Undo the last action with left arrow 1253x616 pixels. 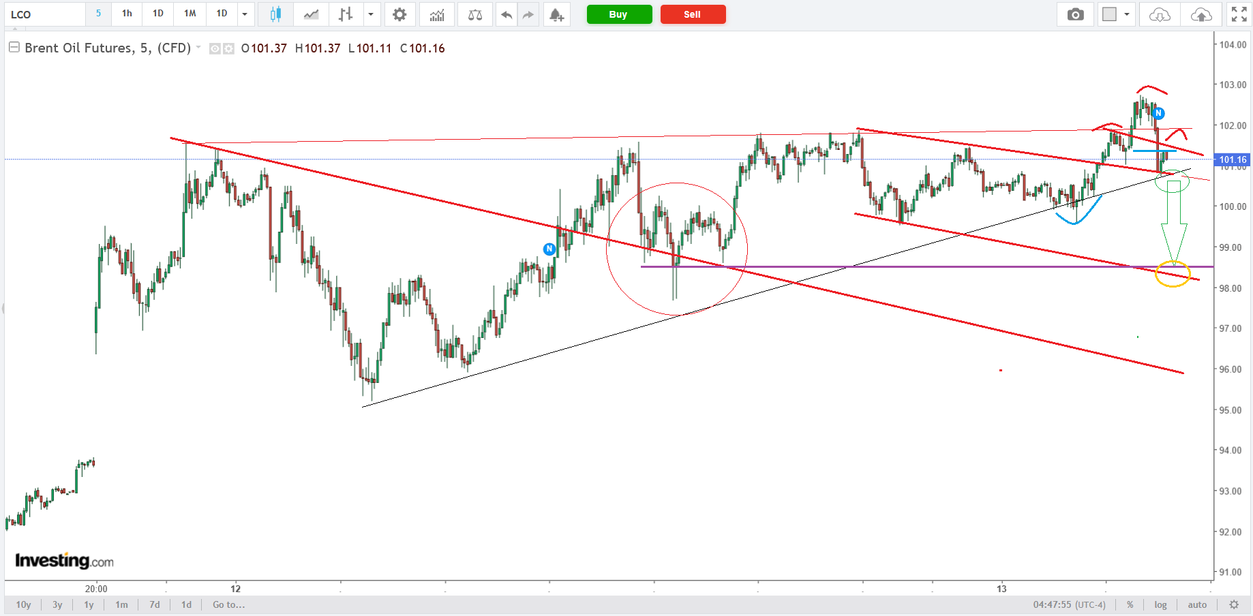click(x=506, y=14)
